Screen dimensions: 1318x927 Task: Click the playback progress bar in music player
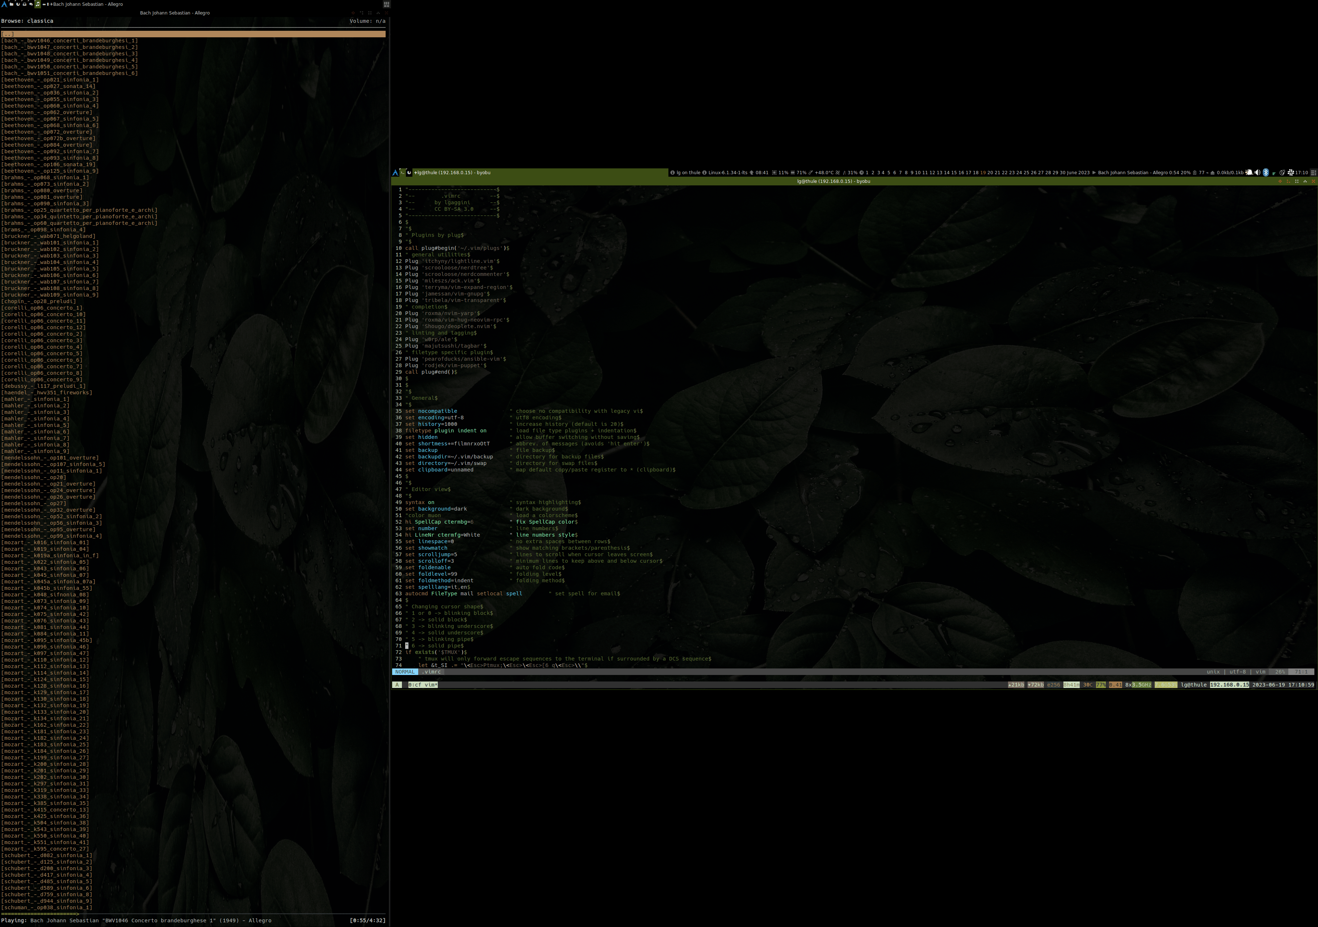(x=193, y=914)
